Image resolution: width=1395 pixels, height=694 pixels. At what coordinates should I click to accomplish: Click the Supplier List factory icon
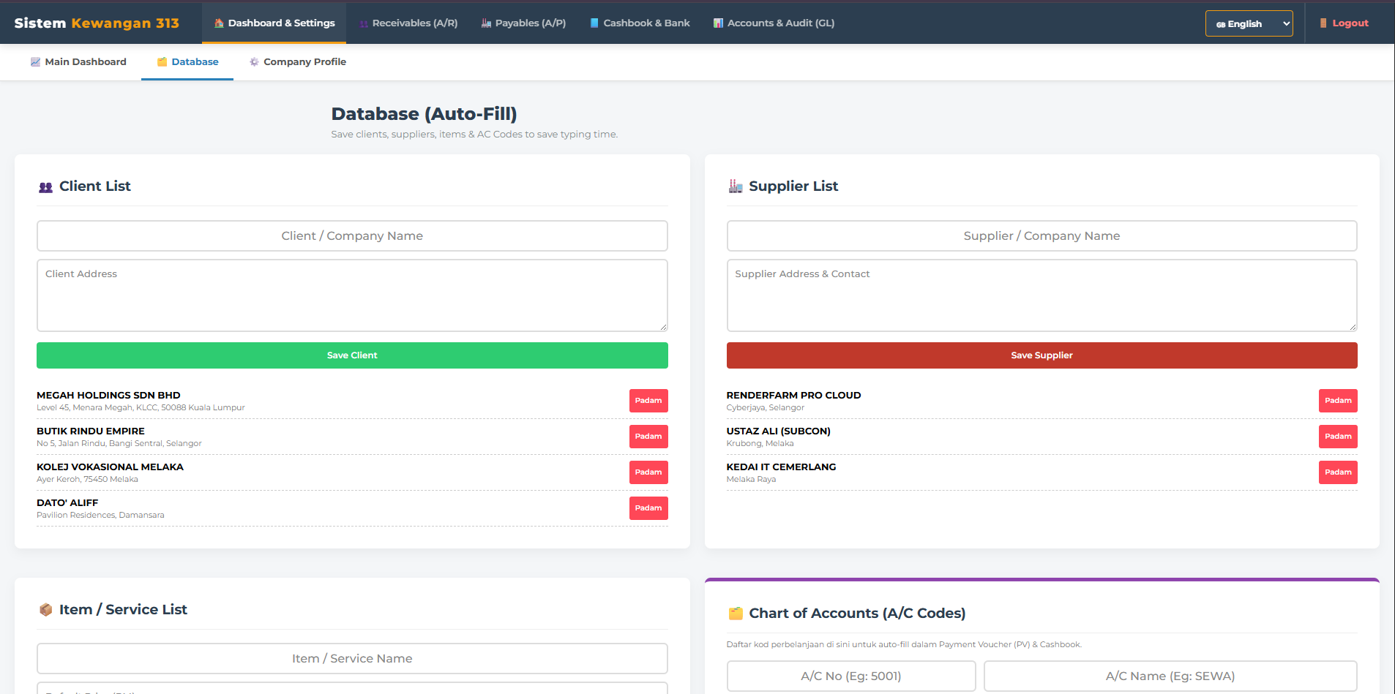[736, 186]
